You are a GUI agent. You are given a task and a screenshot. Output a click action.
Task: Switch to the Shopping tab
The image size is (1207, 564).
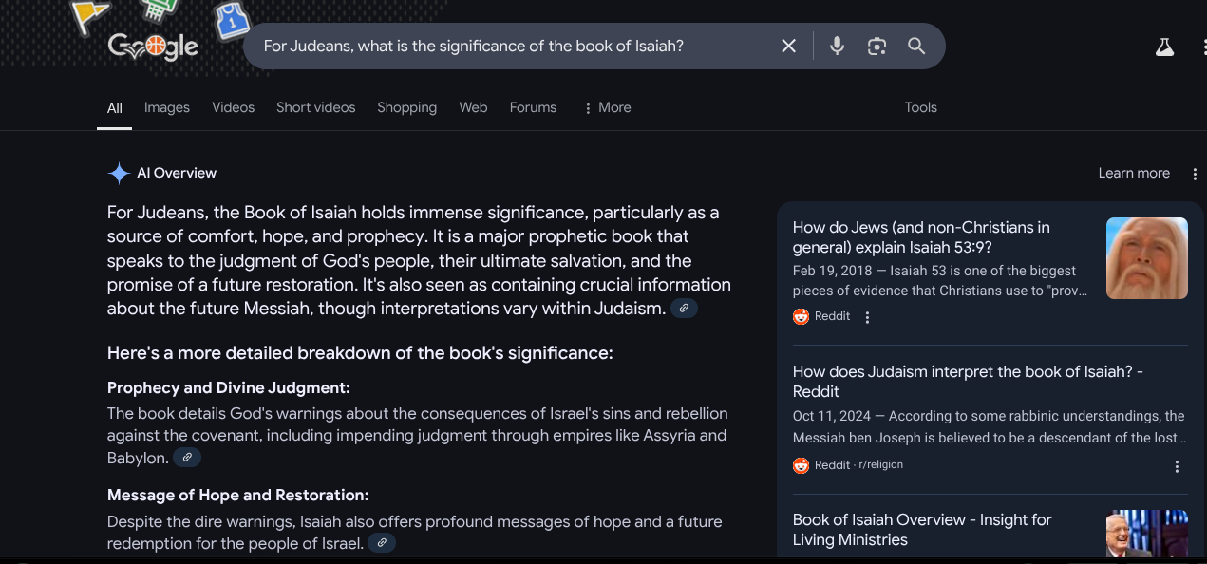pos(407,107)
